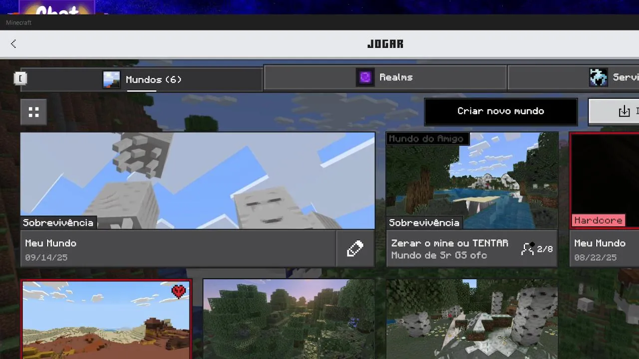Join Zerar o mine ou TENTAR world
639x359 pixels.
(x=472, y=248)
